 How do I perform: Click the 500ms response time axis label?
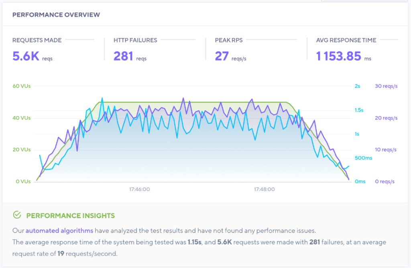[363, 158]
